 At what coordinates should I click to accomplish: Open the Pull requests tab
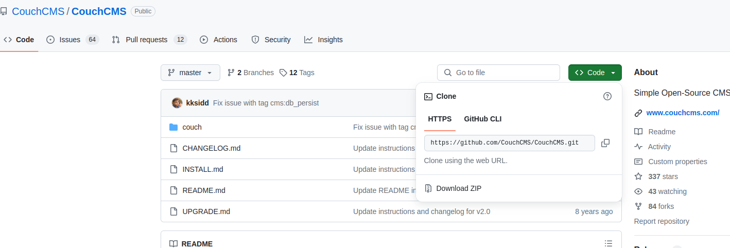149,40
